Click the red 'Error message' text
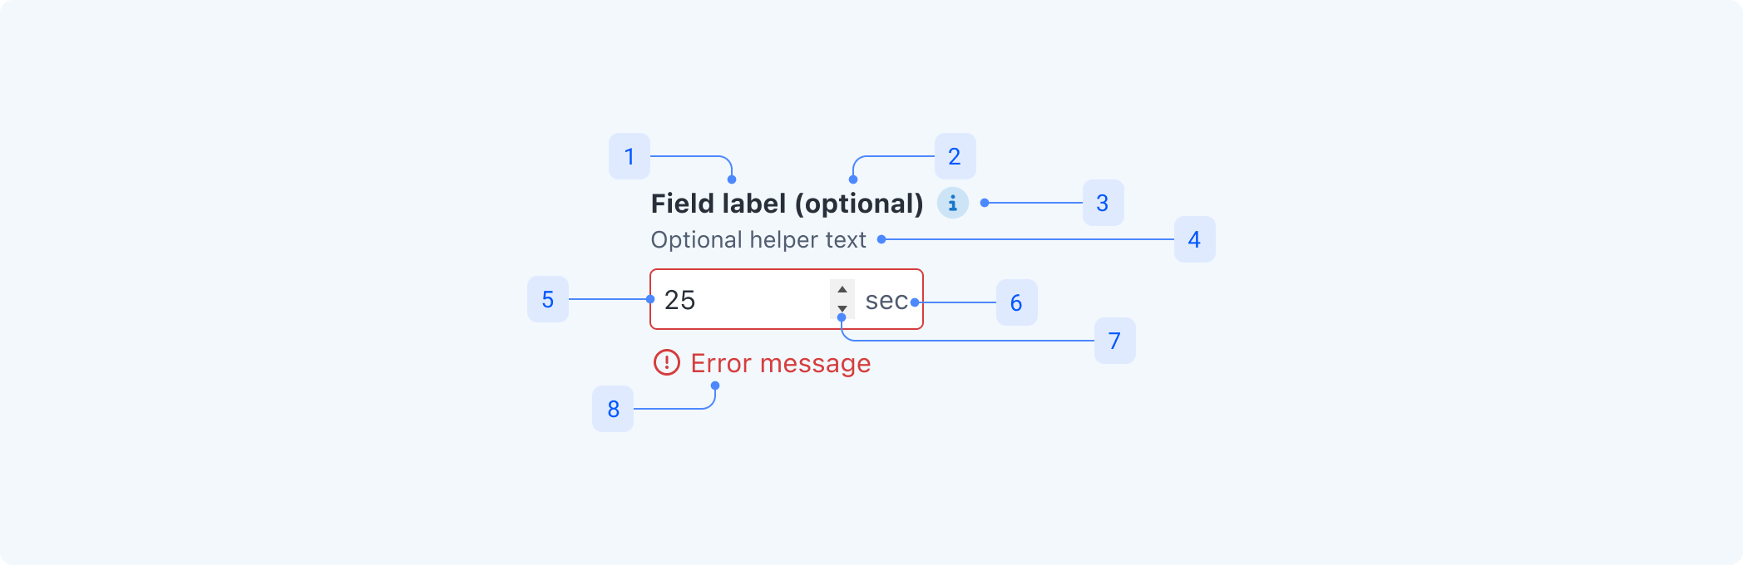1743x565 pixels. (780, 363)
